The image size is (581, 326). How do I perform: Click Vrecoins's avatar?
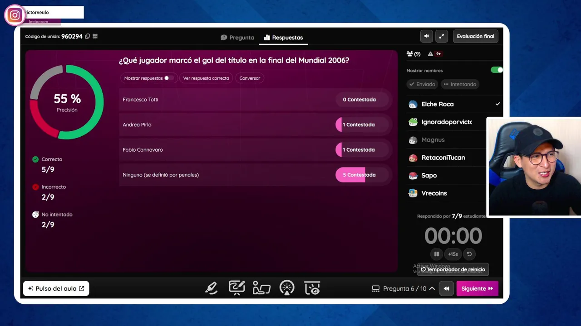click(413, 193)
